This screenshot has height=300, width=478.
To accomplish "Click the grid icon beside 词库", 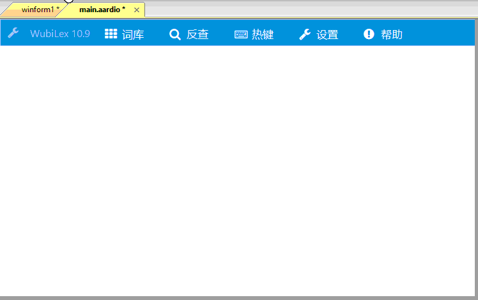I will [x=111, y=34].
